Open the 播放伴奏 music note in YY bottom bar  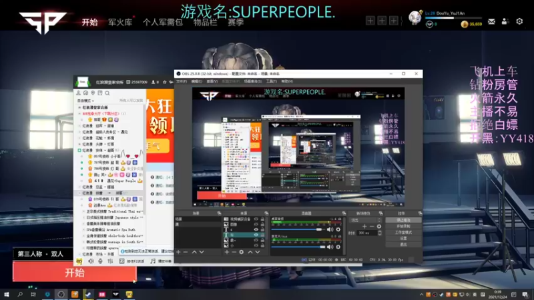tap(153, 261)
